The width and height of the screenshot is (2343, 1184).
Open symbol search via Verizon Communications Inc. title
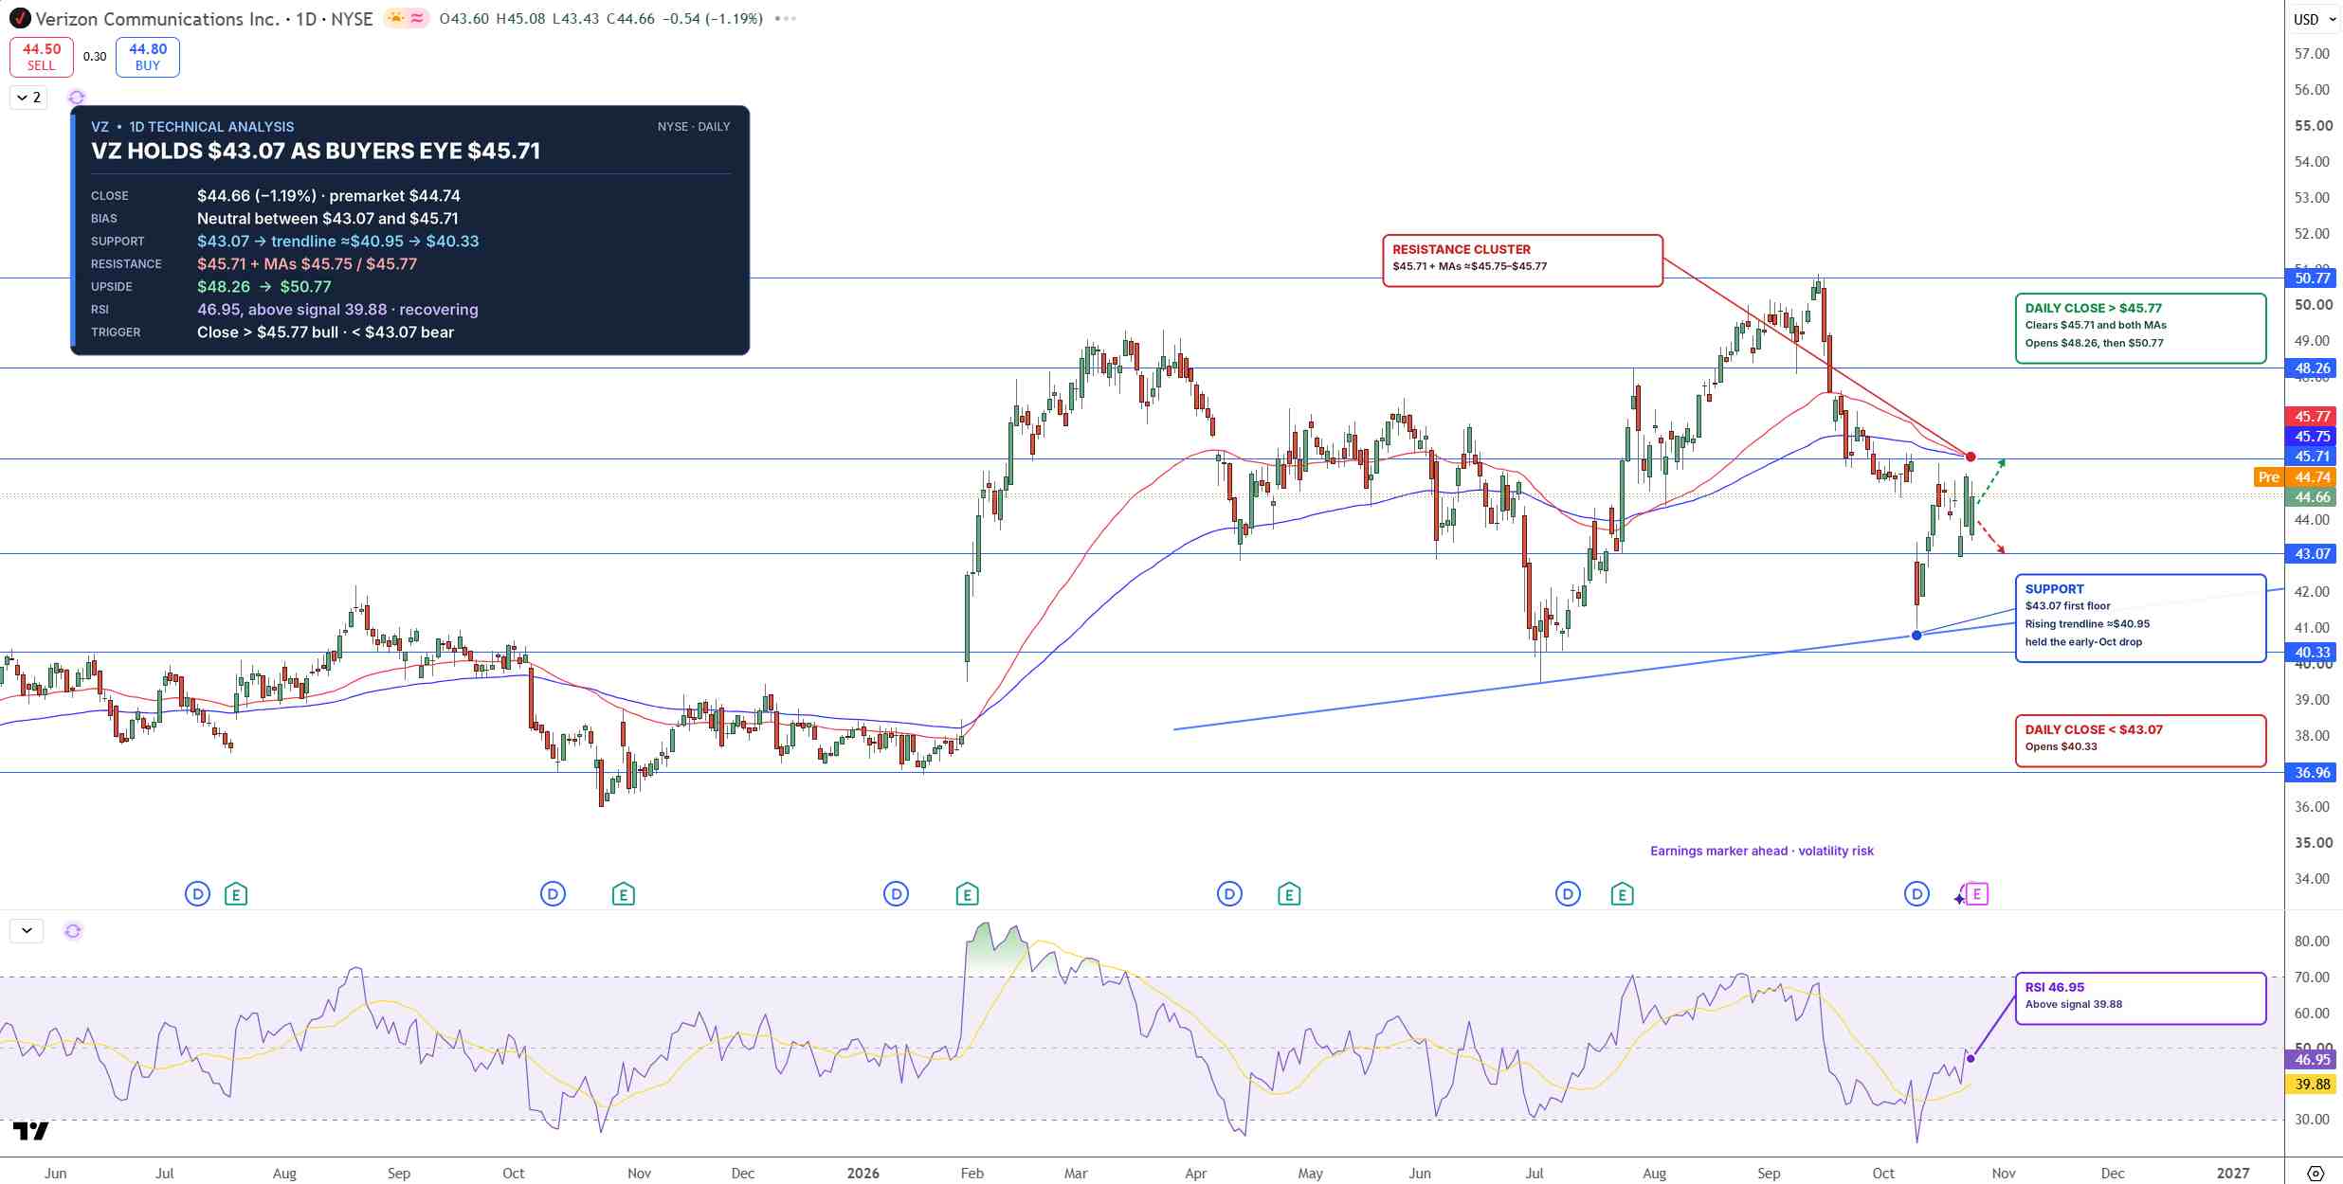pyautogui.click(x=156, y=19)
